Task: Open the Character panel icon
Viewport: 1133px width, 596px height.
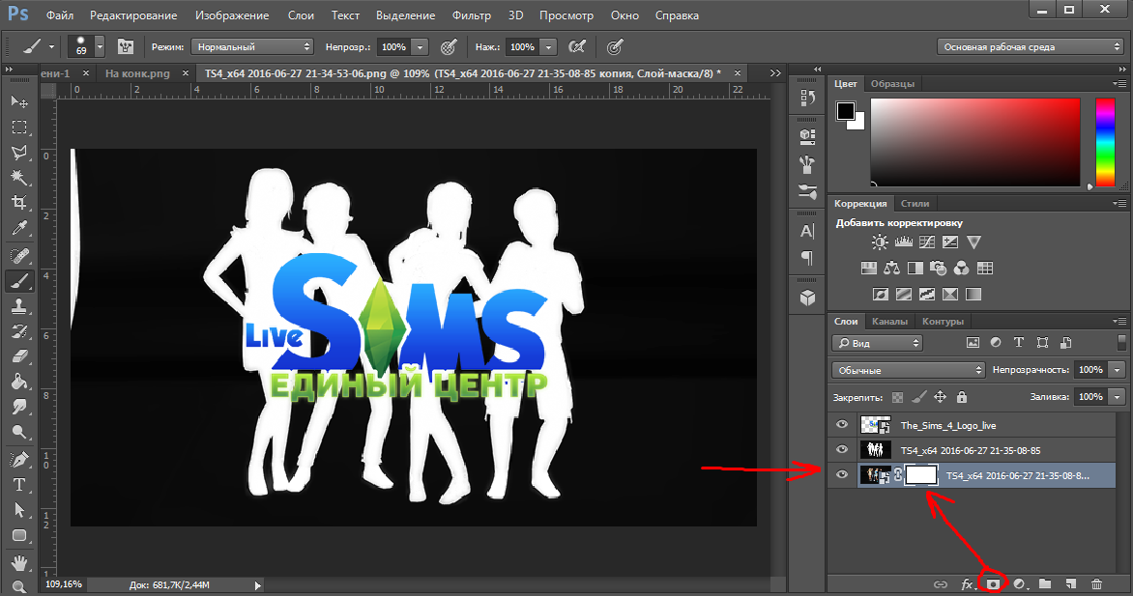Action: click(x=808, y=231)
